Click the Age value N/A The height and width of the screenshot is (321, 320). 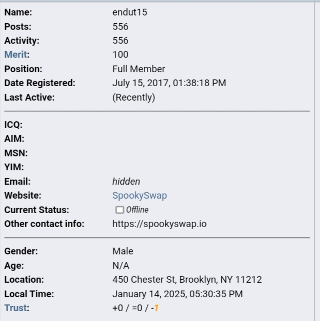(121, 266)
